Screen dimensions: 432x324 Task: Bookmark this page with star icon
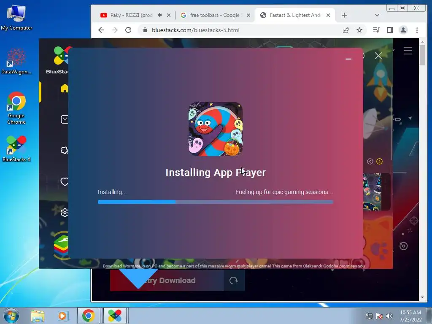coord(359,30)
